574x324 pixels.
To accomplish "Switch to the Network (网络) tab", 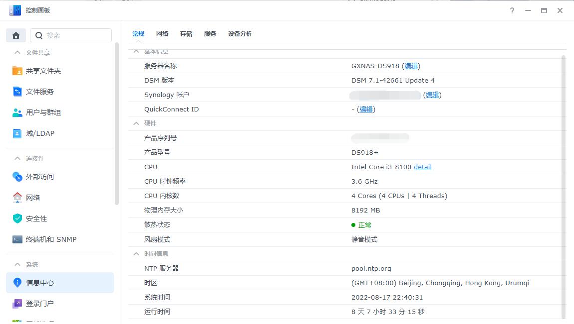I will point(162,34).
